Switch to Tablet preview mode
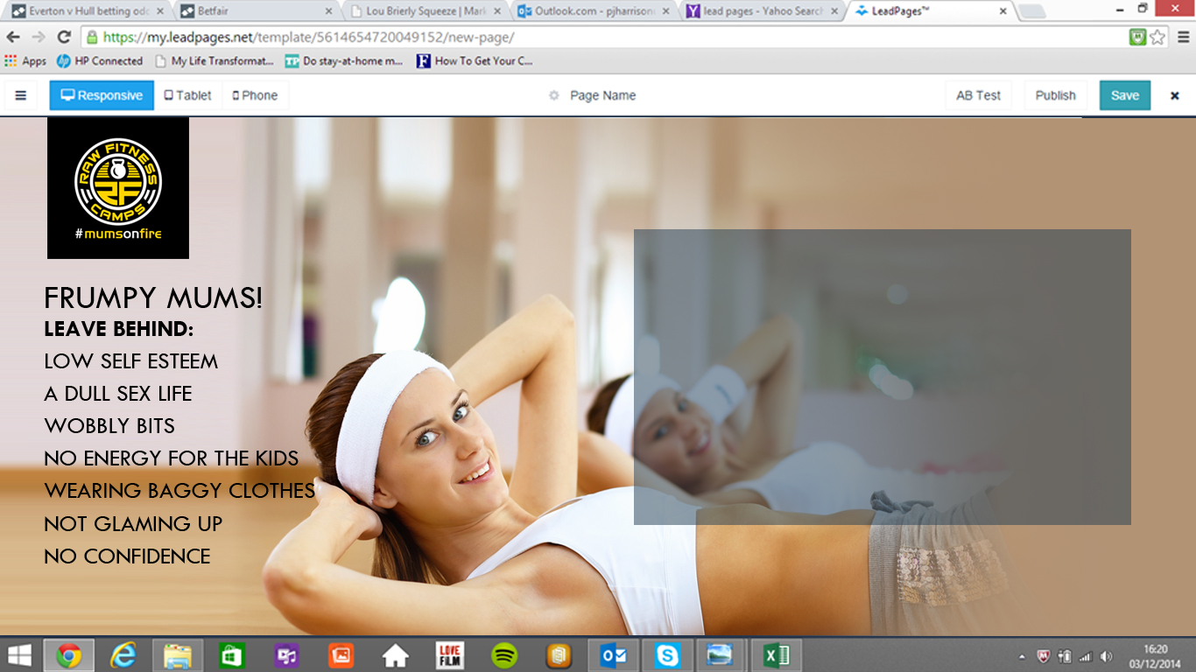The width and height of the screenshot is (1196, 672). tap(188, 95)
